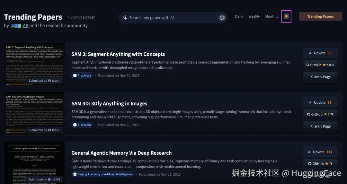Click lz1001 avatar icon on thumbnail
Viewport: 347px width, 184px height.
(x=49, y=179)
